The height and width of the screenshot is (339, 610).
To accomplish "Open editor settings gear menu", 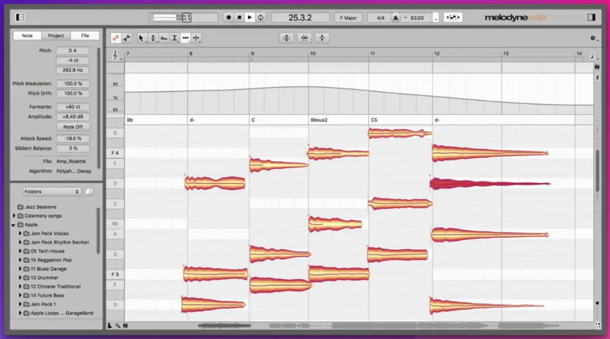I will point(593,38).
